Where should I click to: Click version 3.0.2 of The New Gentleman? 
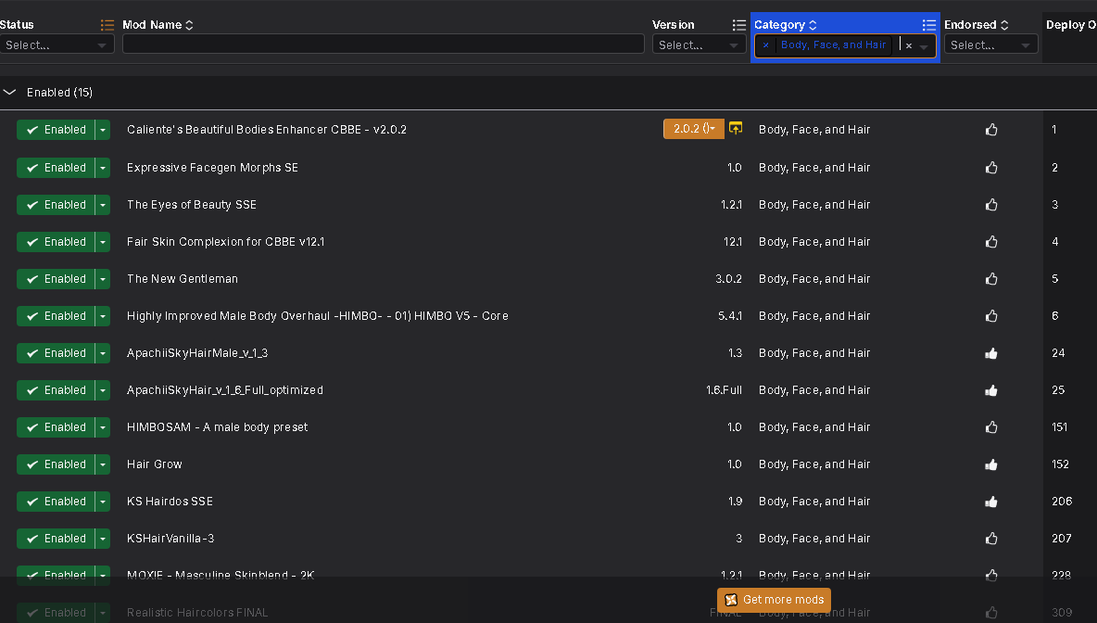(x=728, y=279)
